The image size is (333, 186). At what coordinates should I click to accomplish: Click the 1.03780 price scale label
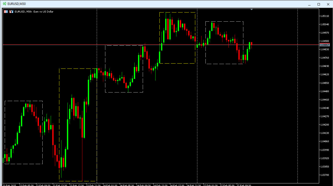(x=325, y=175)
